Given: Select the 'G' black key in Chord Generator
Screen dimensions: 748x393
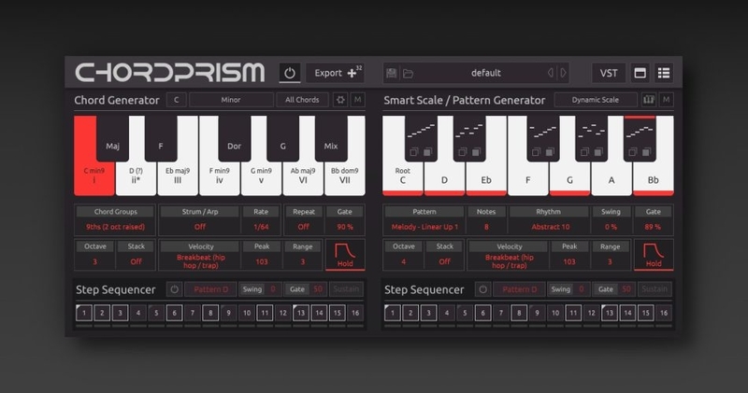Looking at the screenshot, I should click(x=283, y=138).
